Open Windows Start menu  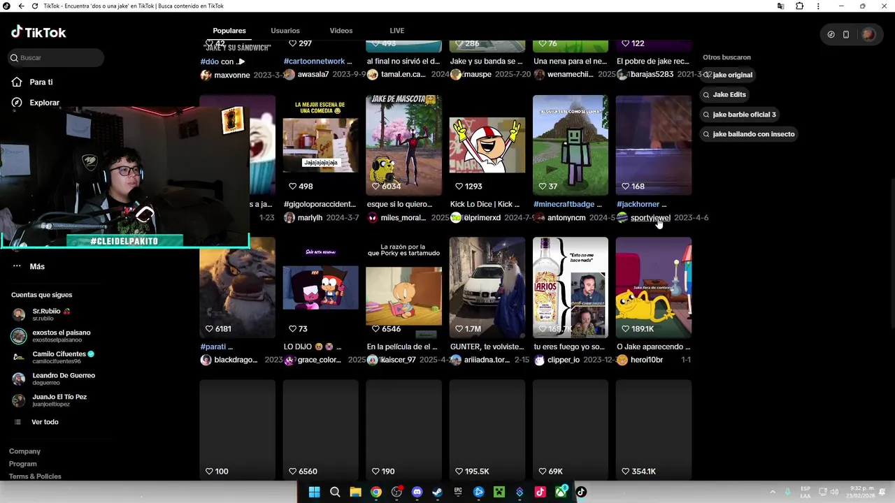coord(314,492)
